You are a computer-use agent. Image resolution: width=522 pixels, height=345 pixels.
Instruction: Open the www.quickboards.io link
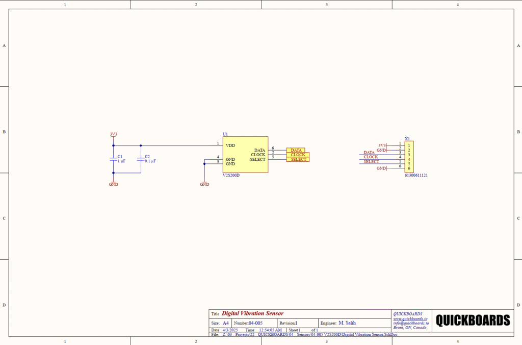click(410, 318)
